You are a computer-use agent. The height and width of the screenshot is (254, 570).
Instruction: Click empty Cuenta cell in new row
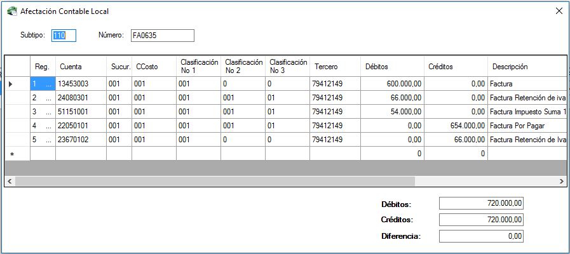tap(81, 154)
